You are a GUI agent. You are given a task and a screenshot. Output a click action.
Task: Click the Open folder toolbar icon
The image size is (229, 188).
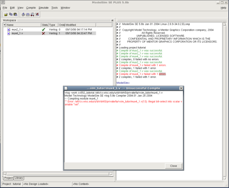point(6,14)
